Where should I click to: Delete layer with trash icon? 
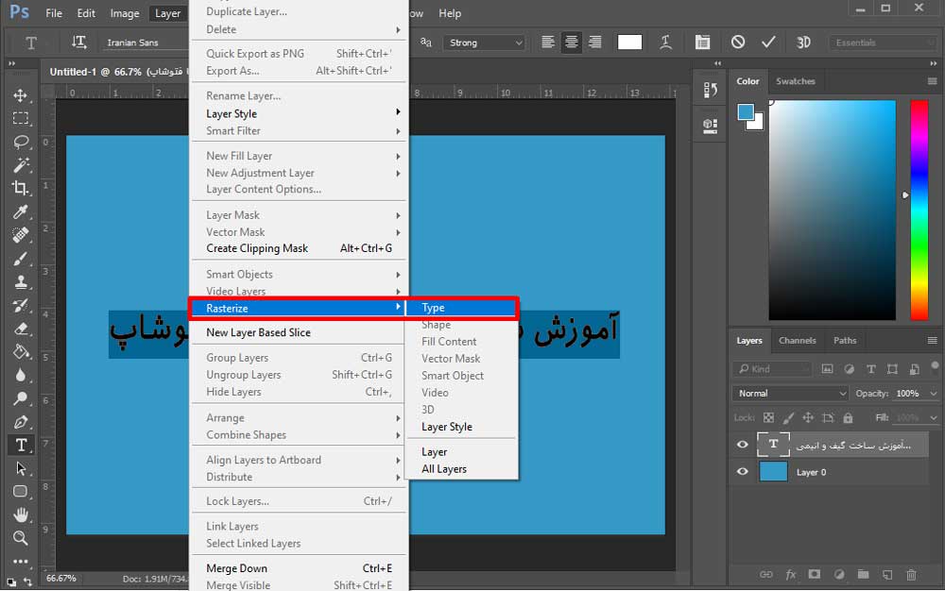(x=911, y=575)
